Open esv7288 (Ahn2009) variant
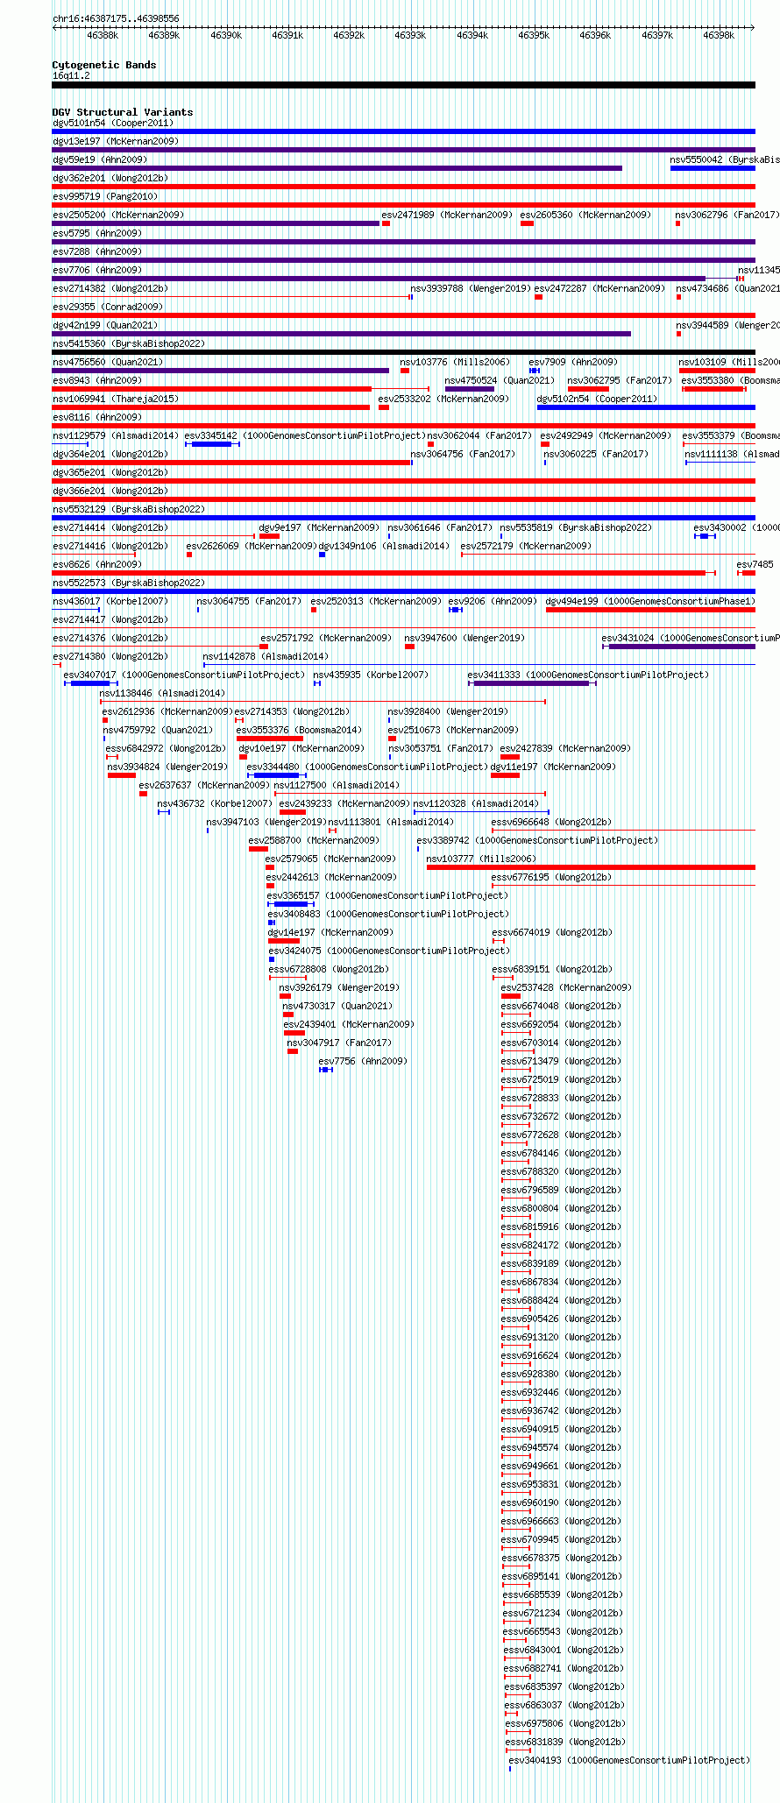Image resolution: width=780 pixels, height=1803 pixels. point(97,252)
